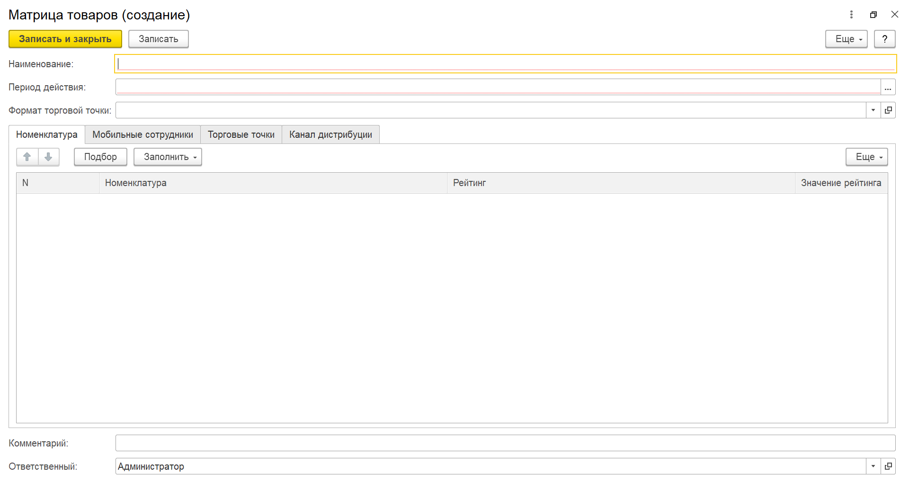Expand the Ответственный dropdown list
The width and height of the screenshot is (909, 482).
tap(873, 466)
